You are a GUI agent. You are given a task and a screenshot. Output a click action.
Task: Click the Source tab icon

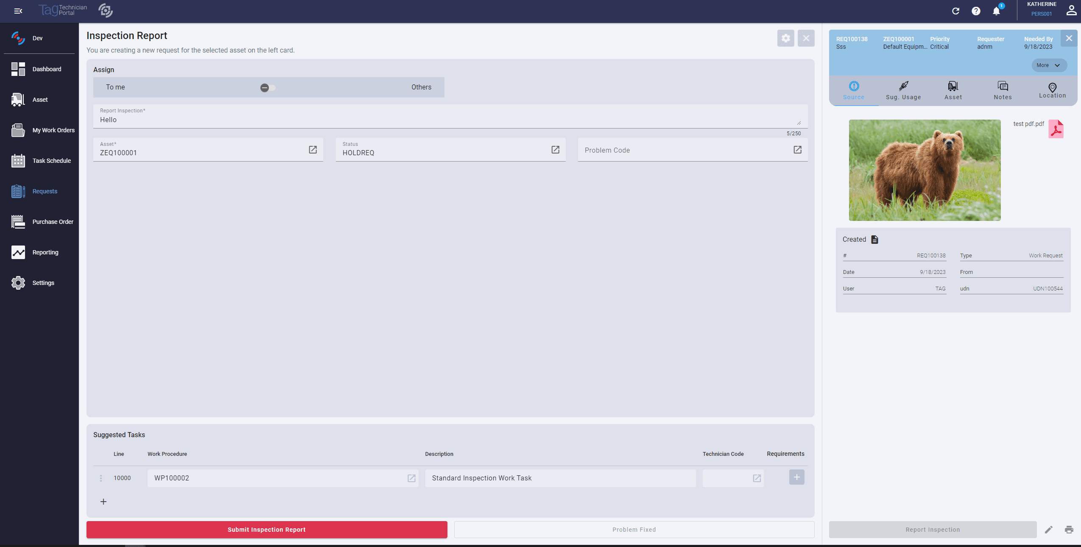point(854,86)
